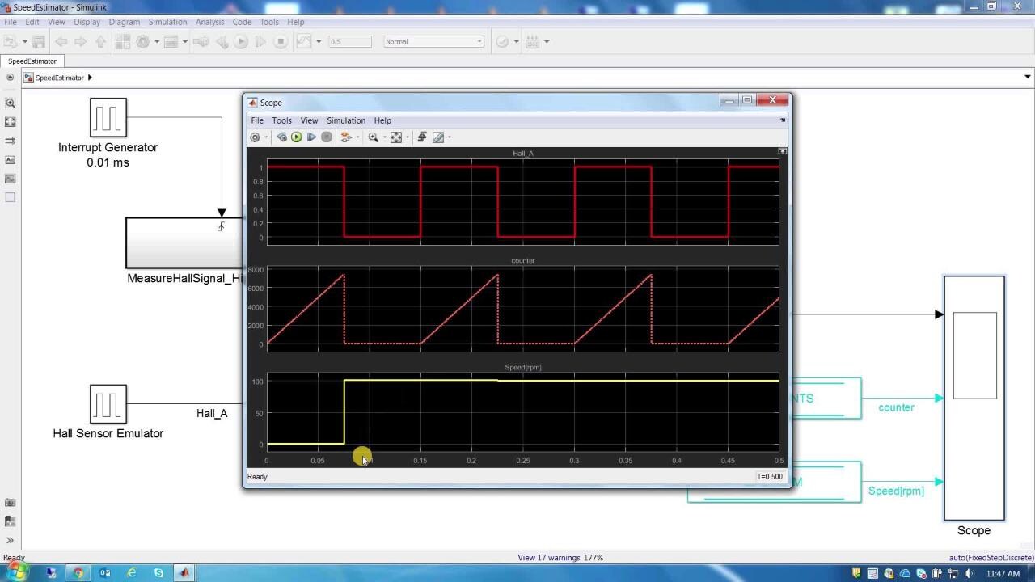This screenshot has width=1035, height=582.
Task: Click the Zoom In icon on left palette
Action: tap(11, 103)
